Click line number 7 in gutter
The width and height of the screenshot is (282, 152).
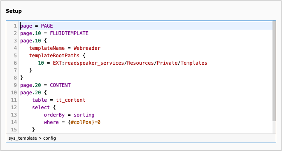[15, 70]
